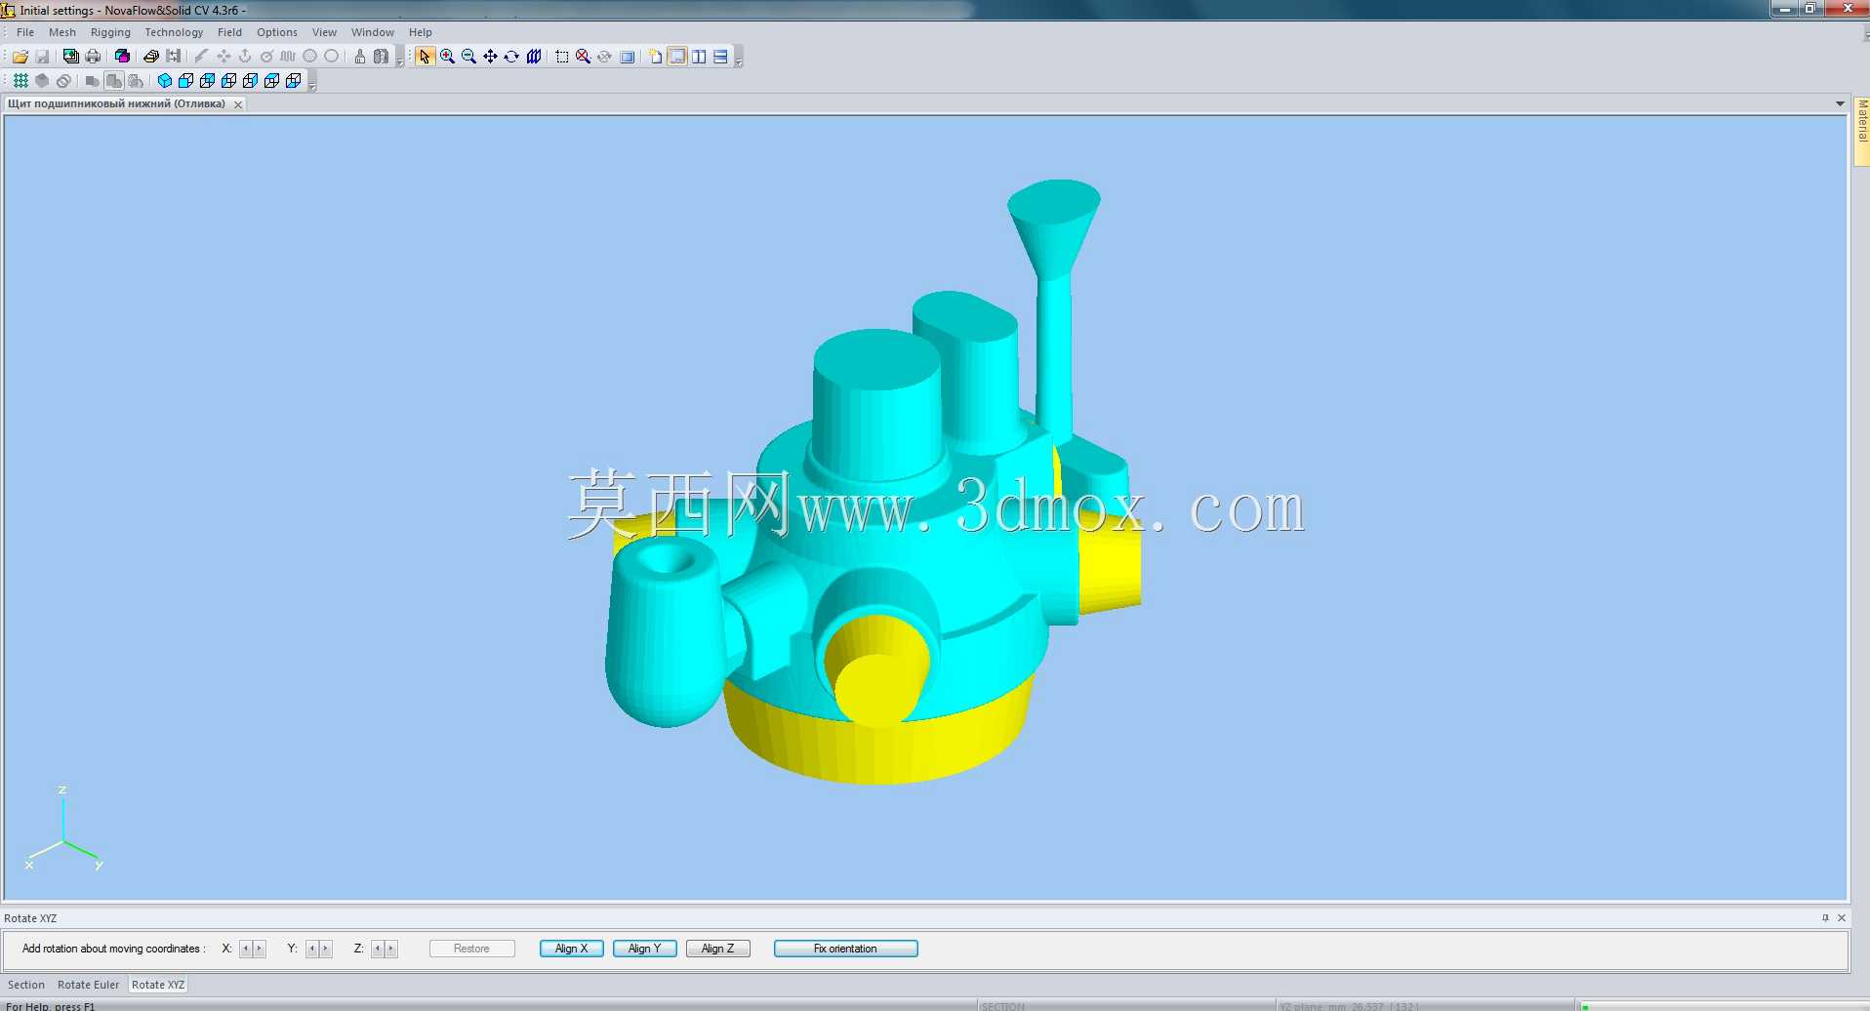Click the stacked layers box icon
The image size is (1870, 1011).
(151, 57)
